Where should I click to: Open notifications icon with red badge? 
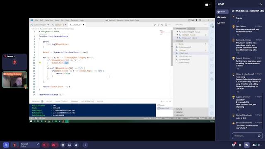coord(234,145)
